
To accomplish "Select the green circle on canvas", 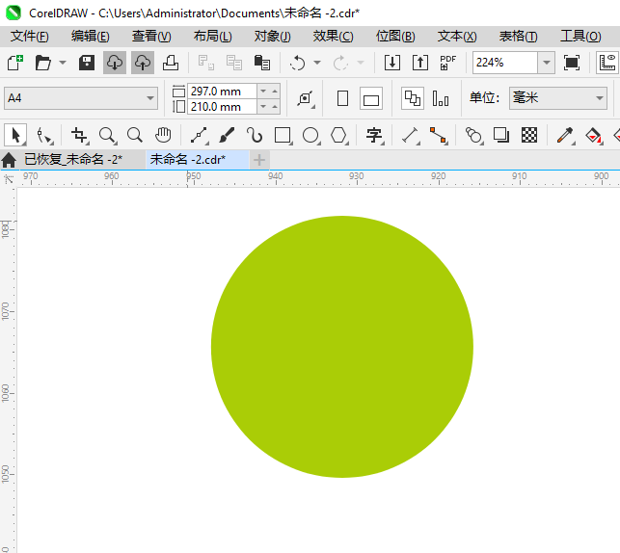I will [x=342, y=347].
